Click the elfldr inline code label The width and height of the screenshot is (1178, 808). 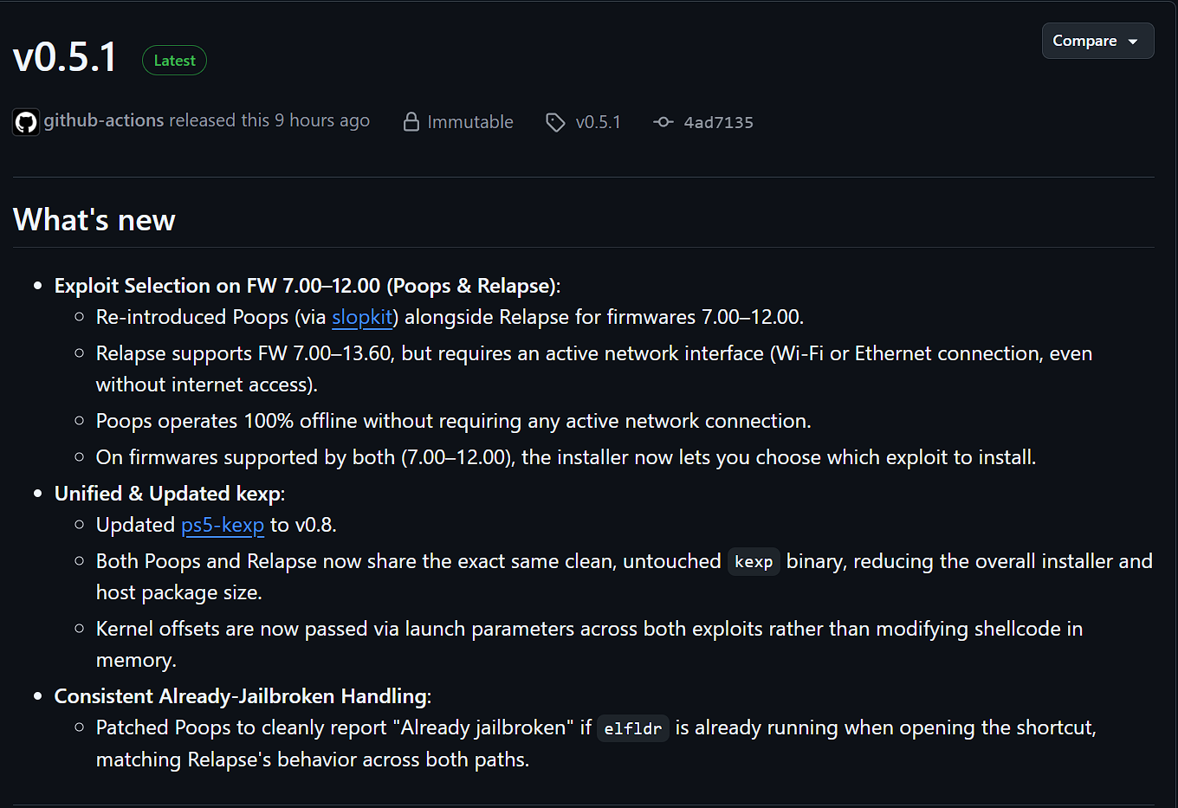point(633,728)
